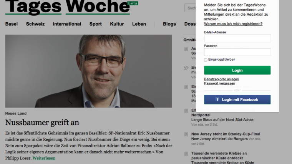Click the Passwort vergessen link
This screenshot has width=292, height=164.
[219, 83]
